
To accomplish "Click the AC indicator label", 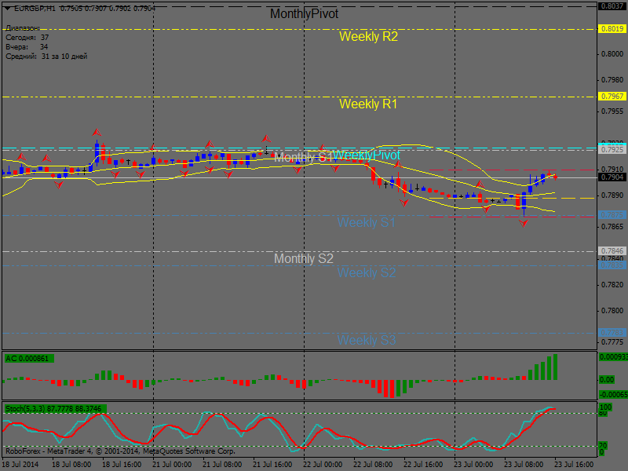I will (x=27, y=359).
